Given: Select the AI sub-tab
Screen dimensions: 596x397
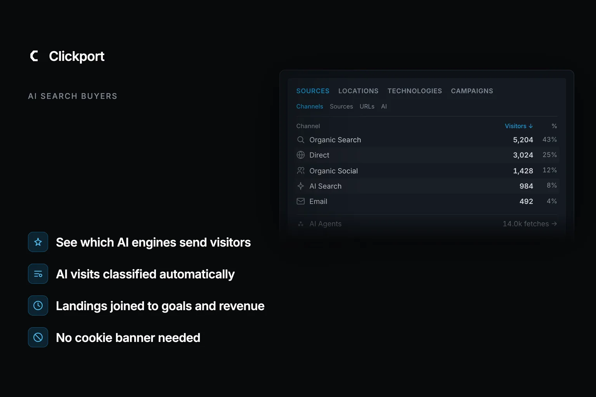Looking at the screenshot, I should tap(384, 106).
